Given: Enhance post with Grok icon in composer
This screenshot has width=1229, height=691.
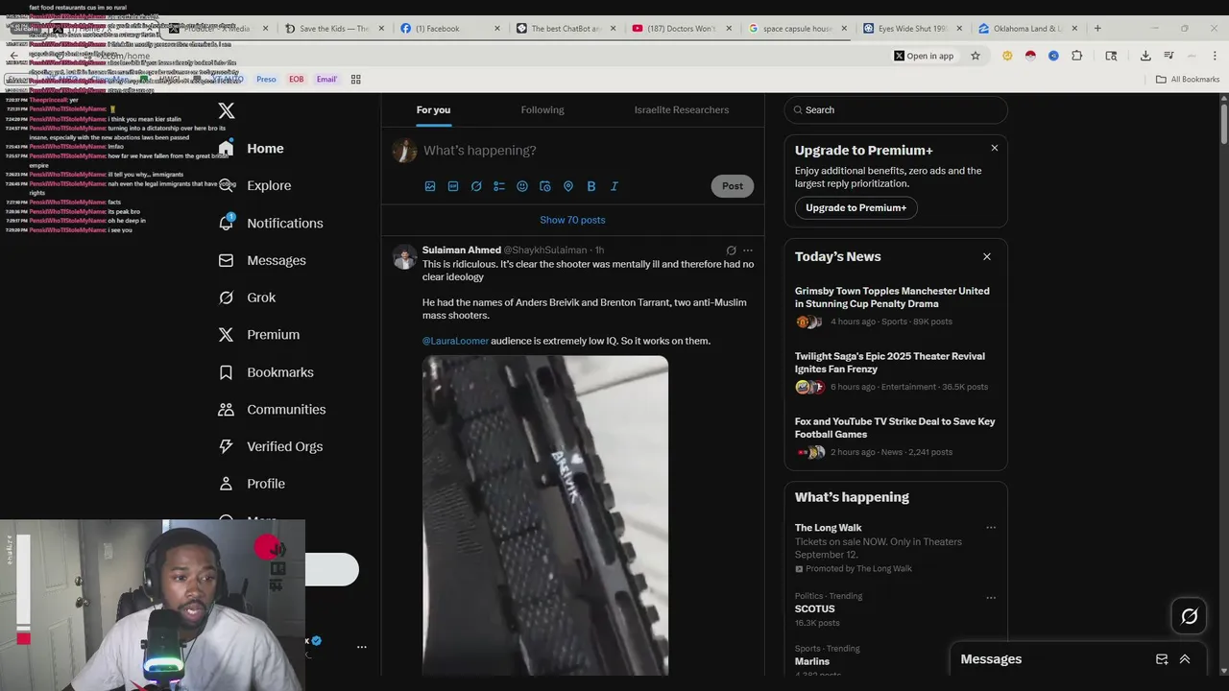Looking at the screenshot, I should [x=476, y=186].
